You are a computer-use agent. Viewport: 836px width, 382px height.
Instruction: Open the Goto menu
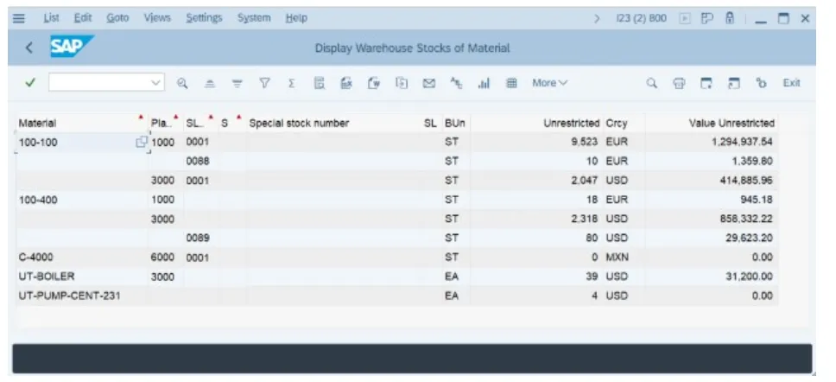click(x=117, y=18)
